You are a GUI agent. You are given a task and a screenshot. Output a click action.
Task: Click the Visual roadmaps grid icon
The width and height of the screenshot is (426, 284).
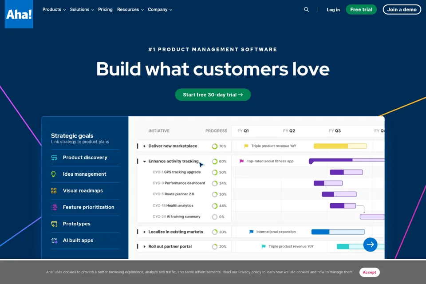(54, 191)
